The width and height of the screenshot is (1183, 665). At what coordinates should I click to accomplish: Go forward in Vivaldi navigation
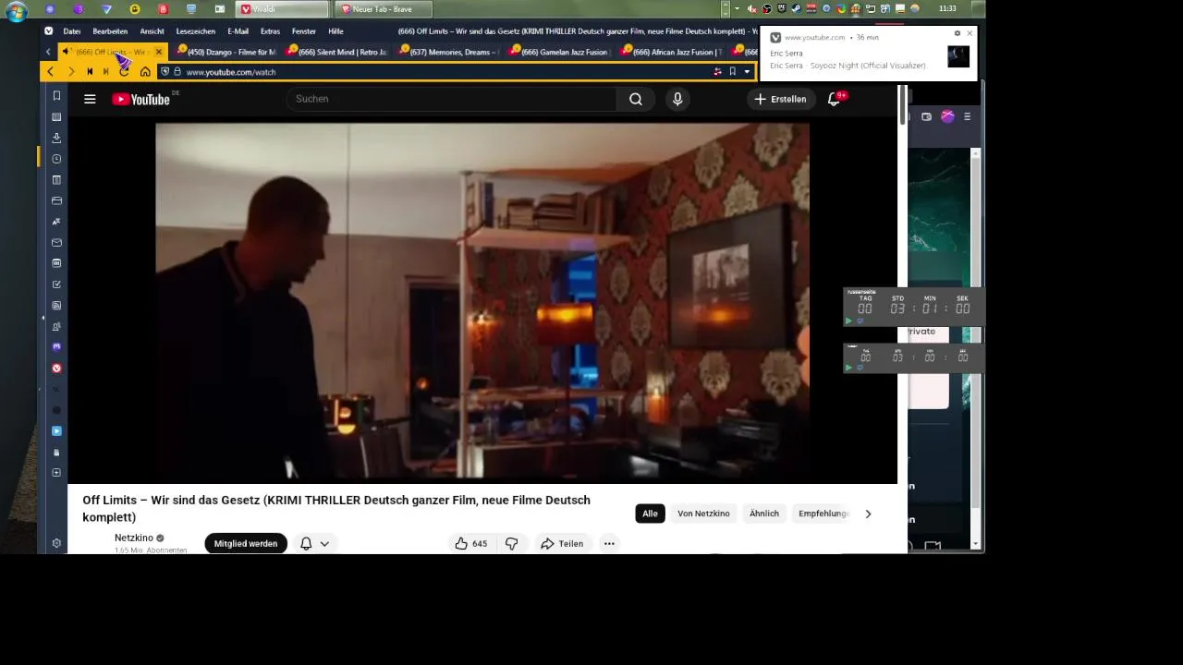pyautogui.click(x=70, y=72)
